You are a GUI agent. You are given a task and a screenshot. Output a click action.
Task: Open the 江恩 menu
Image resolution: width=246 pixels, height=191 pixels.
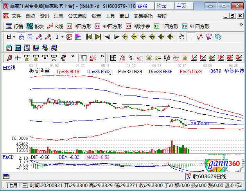pos(59,16)
